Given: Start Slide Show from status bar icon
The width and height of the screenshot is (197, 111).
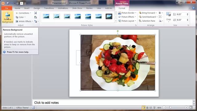Looking at the screenshot, I should click(x=154, y=108).
